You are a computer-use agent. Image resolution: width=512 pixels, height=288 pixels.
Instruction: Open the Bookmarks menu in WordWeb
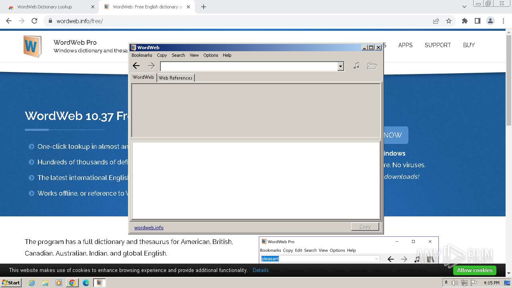(142, 55)
